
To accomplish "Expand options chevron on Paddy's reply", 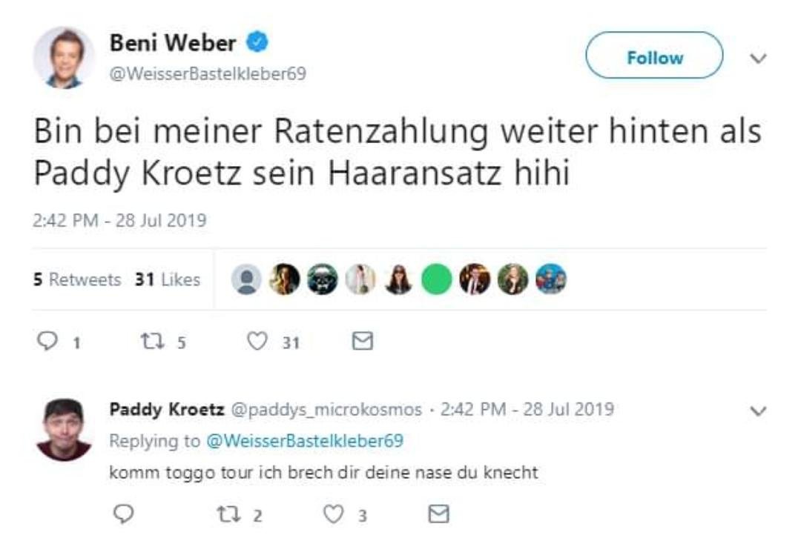I will 758,411.
